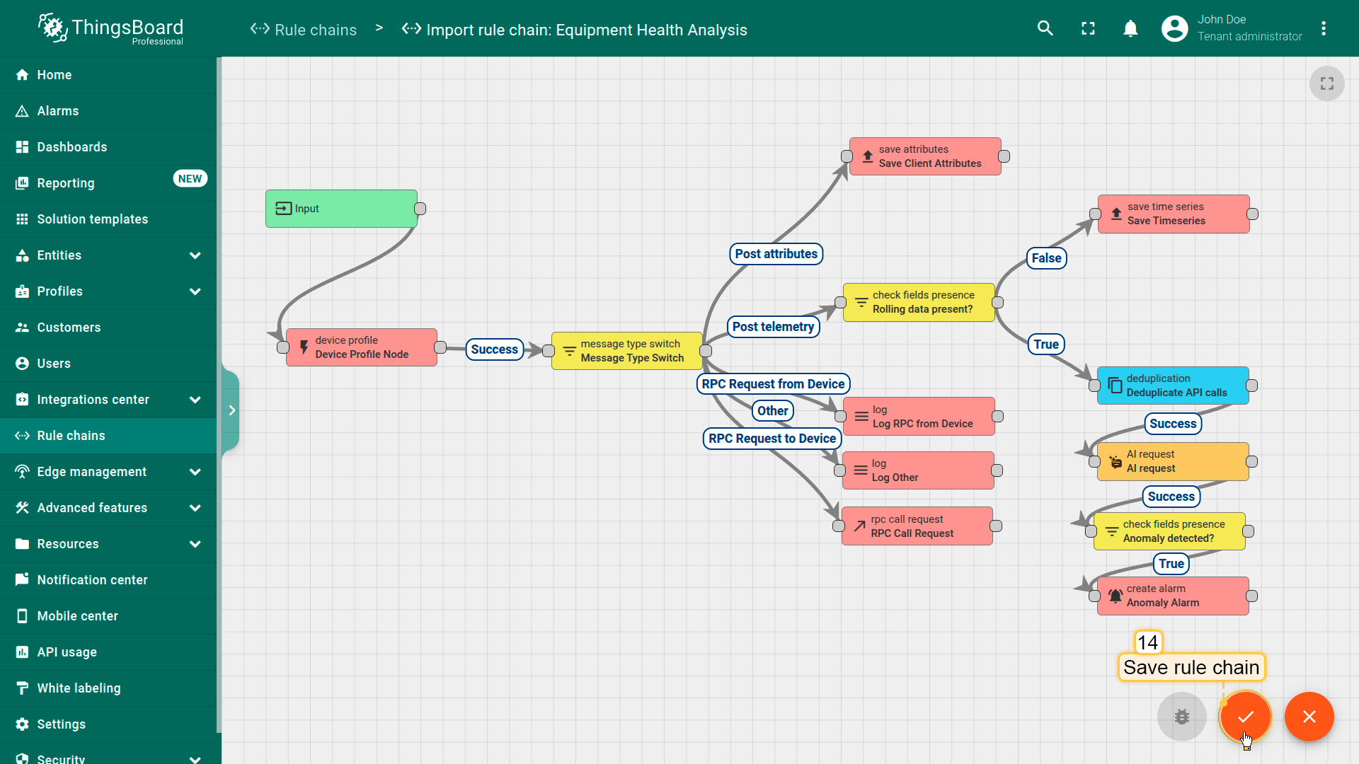Open the Customers page
The image size is (1359, 764).
pyautogui.click(x=108, y=328)
